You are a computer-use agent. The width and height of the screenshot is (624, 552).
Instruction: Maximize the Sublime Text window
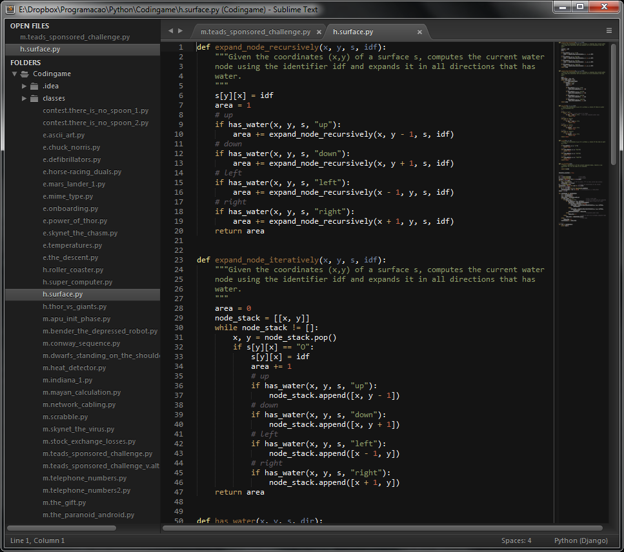point(580,6)
